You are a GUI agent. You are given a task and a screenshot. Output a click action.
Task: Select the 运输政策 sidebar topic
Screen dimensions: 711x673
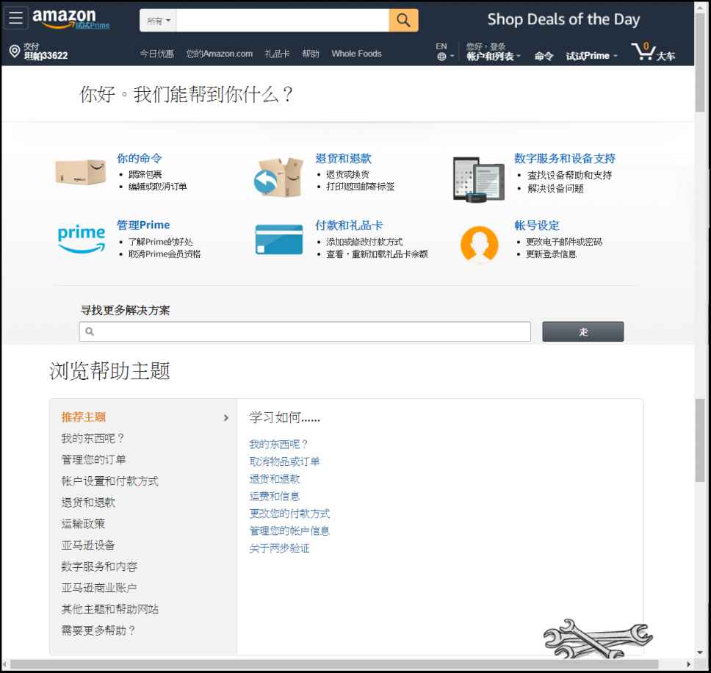click(83, 523)
